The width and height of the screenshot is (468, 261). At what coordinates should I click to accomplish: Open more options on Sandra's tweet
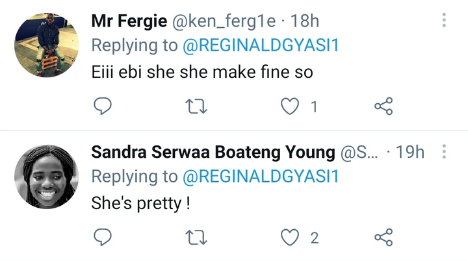click(445, 152)
